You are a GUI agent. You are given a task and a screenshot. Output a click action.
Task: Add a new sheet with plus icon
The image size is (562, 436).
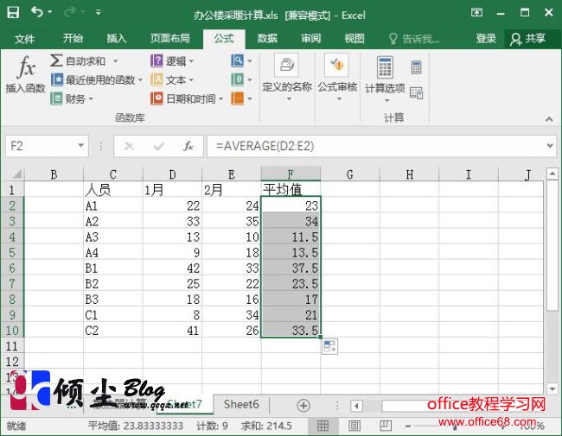pyautogui.click(x=303, y=405)
